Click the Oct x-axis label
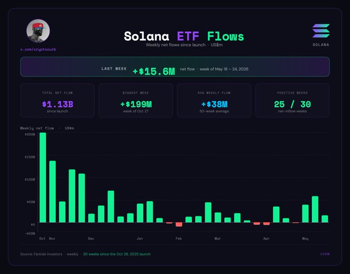350x274 pixels. point(42,239)
